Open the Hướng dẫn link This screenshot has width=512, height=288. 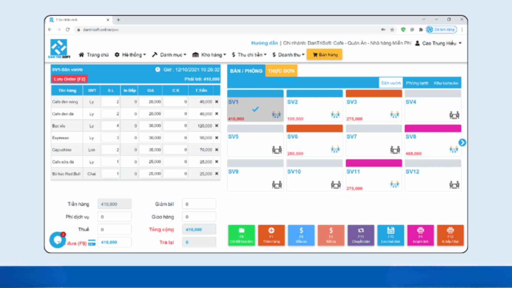pyautogui.click(x=264, y=43)
